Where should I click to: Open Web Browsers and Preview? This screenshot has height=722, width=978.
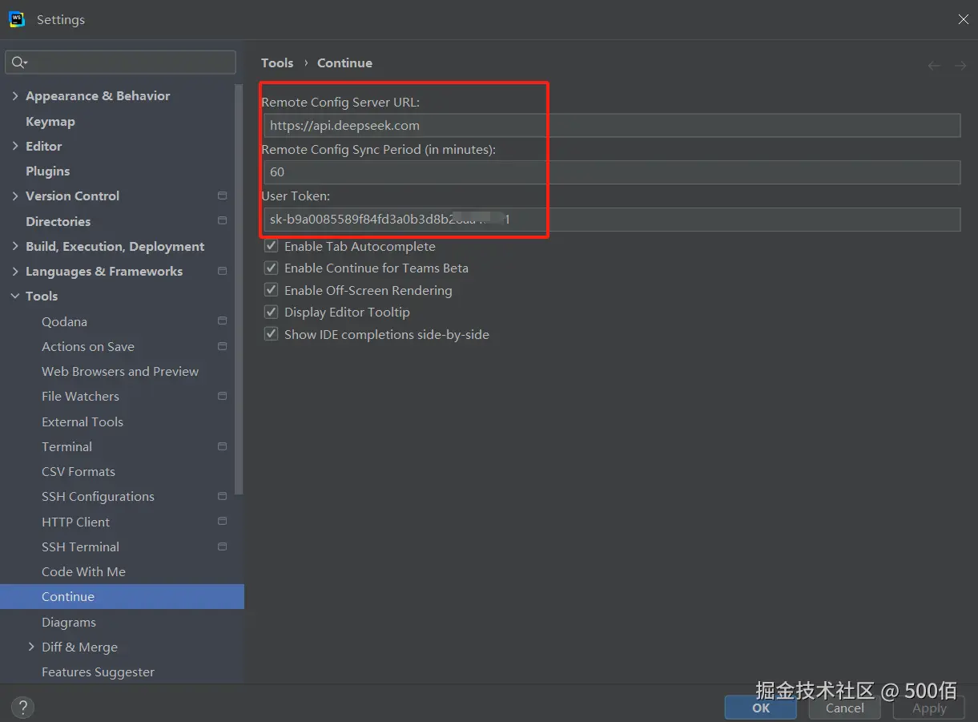point(120,371)
